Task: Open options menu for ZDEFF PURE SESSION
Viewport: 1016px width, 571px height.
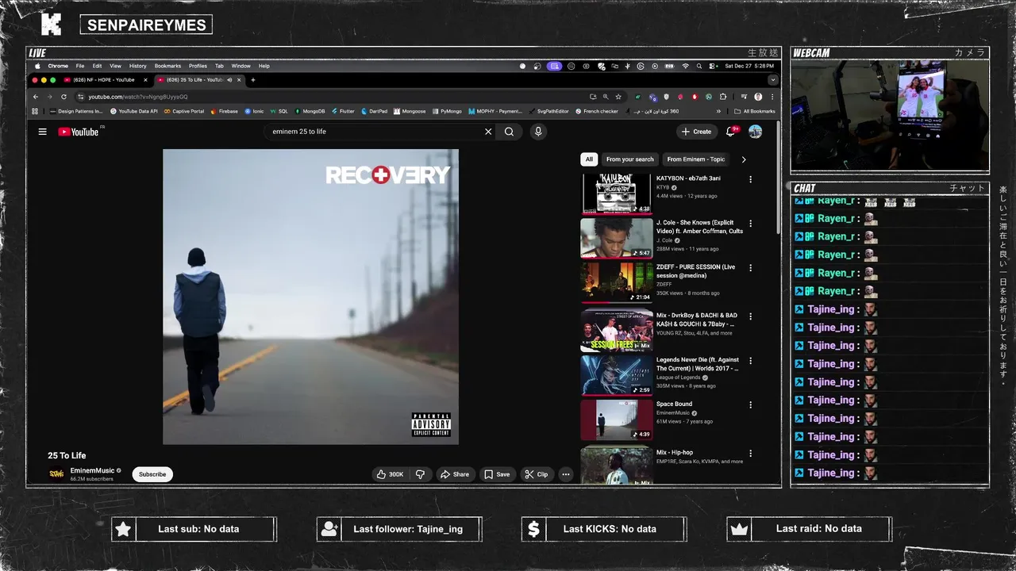Action: pos(750,268)
